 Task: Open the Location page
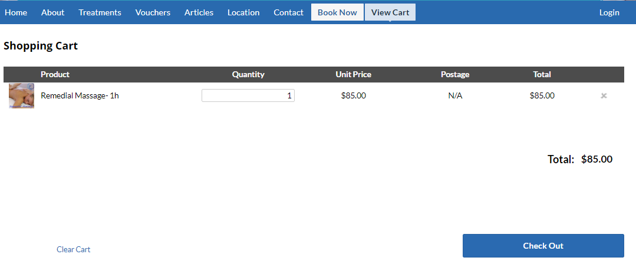coord(243,12)
